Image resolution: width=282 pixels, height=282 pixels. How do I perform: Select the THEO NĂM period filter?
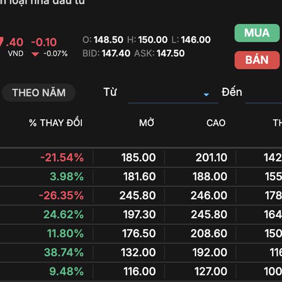[39, 93]
